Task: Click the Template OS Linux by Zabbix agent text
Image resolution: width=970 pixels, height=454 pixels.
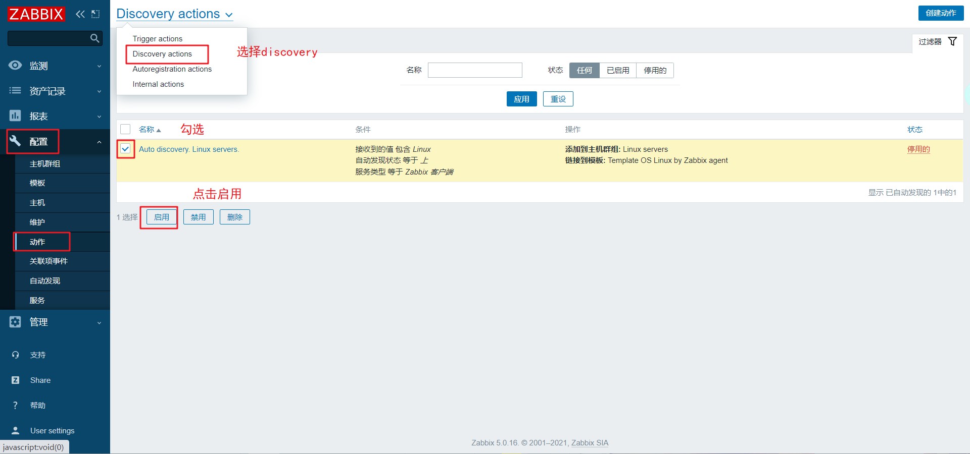Action: click(x=668, y=160)
